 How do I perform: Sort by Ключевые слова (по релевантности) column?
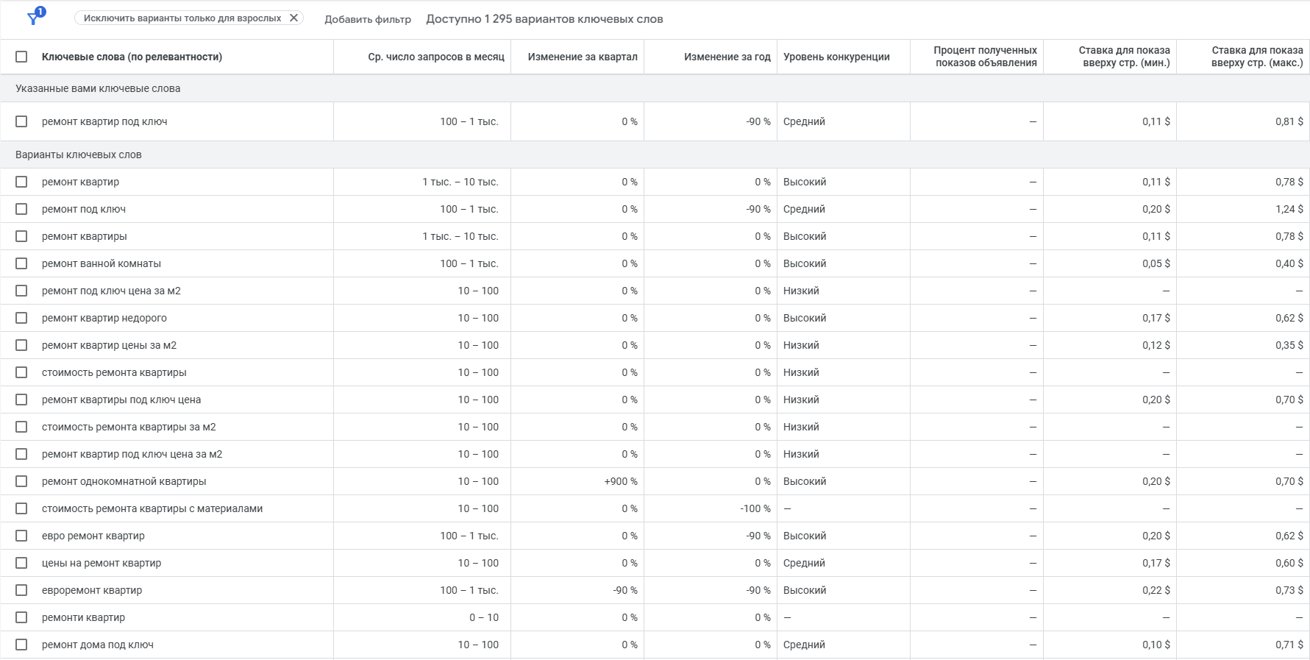point(132,57)
